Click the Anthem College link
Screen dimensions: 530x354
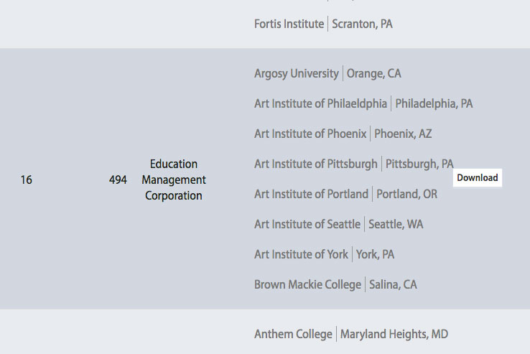293,334
